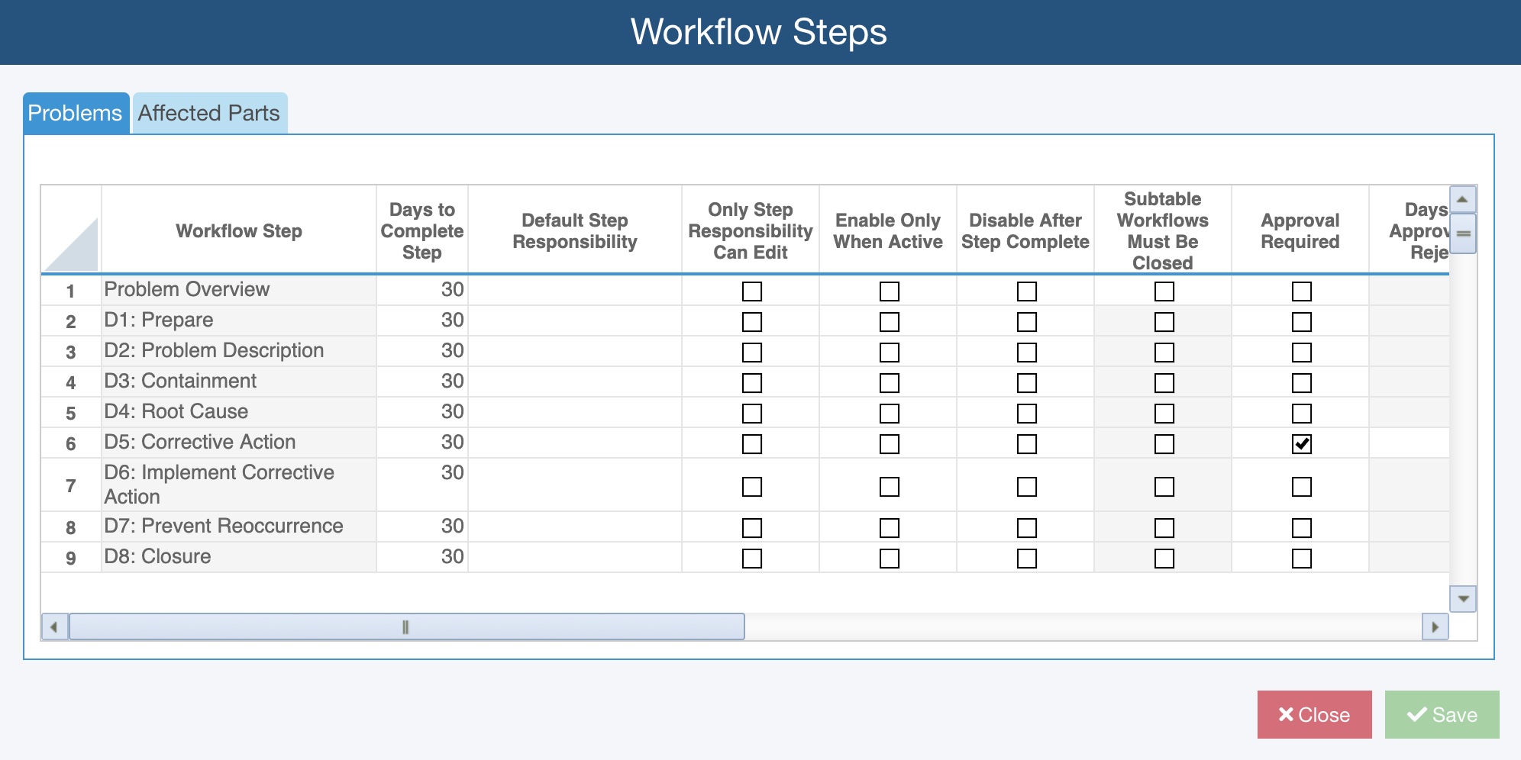Viewport: 1521px width, 760px height.
Task: Click the scroll right arrow button
Action: pyautogui.click(x=1435, y=627)
